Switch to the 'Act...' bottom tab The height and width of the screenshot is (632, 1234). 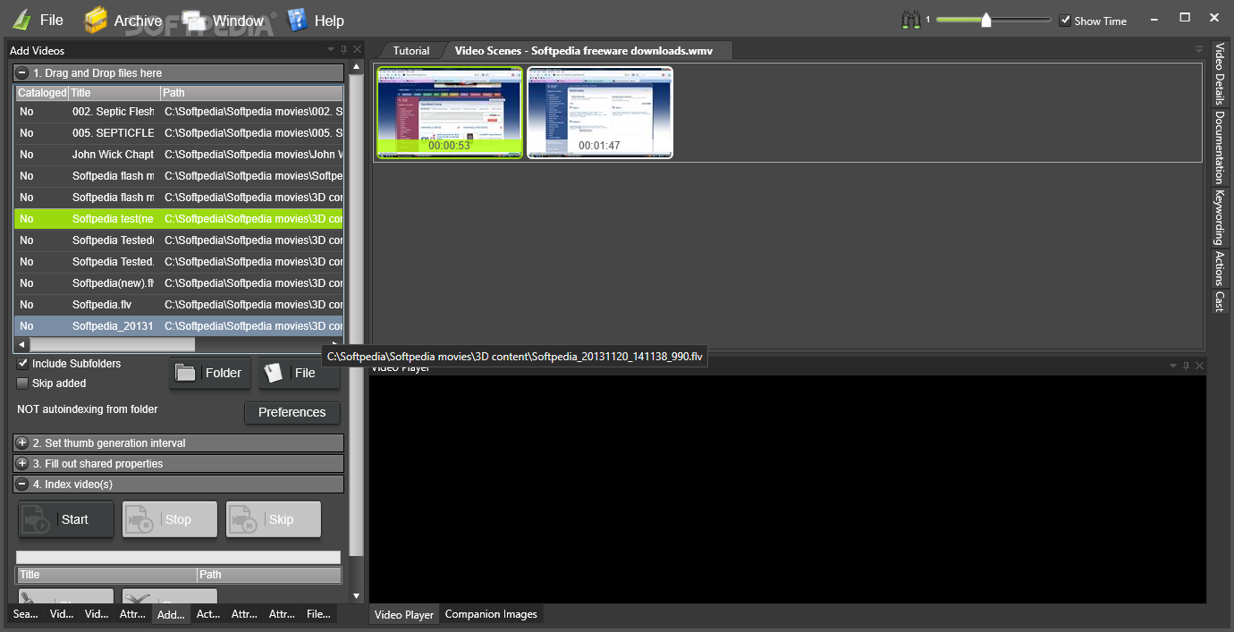208,614
